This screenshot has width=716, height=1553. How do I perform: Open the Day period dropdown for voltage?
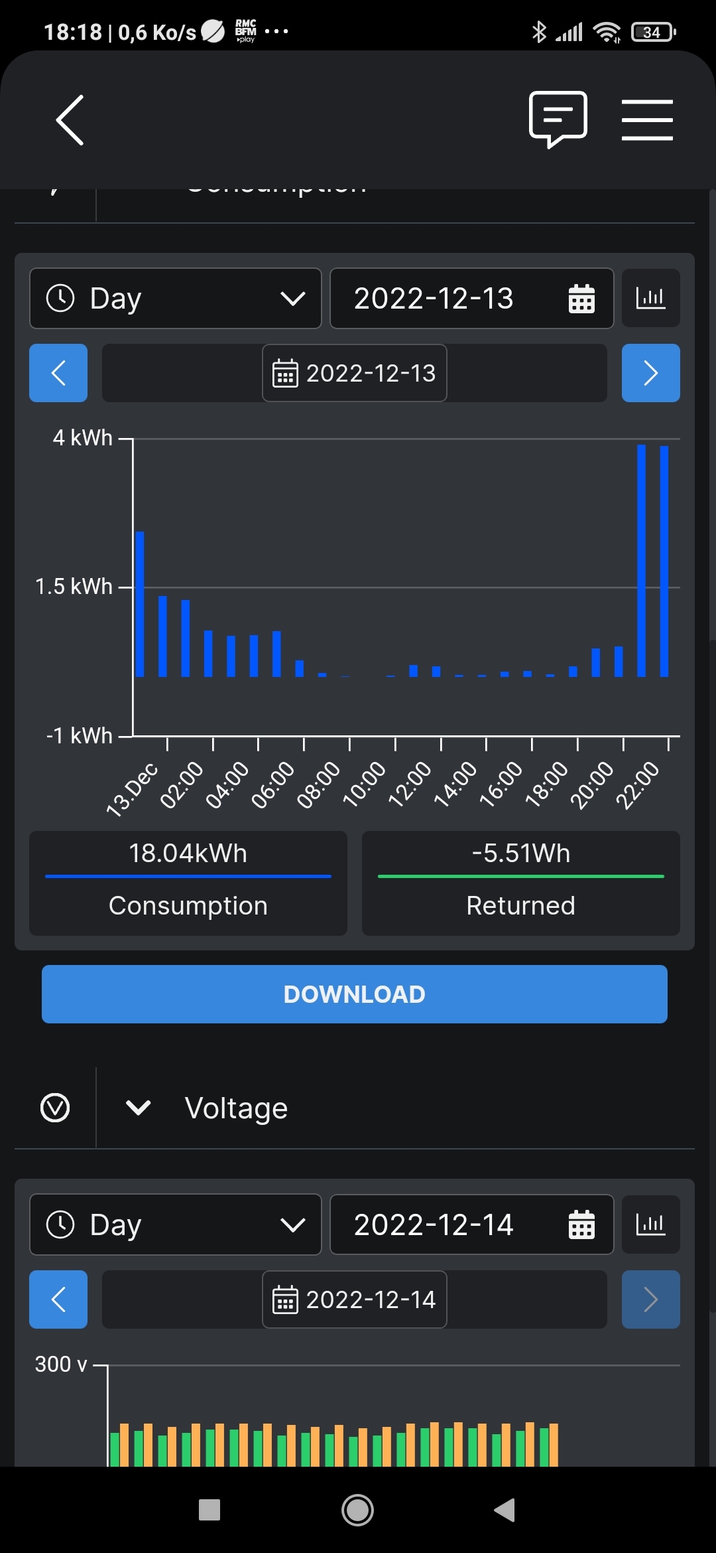tap(176, 1225)
